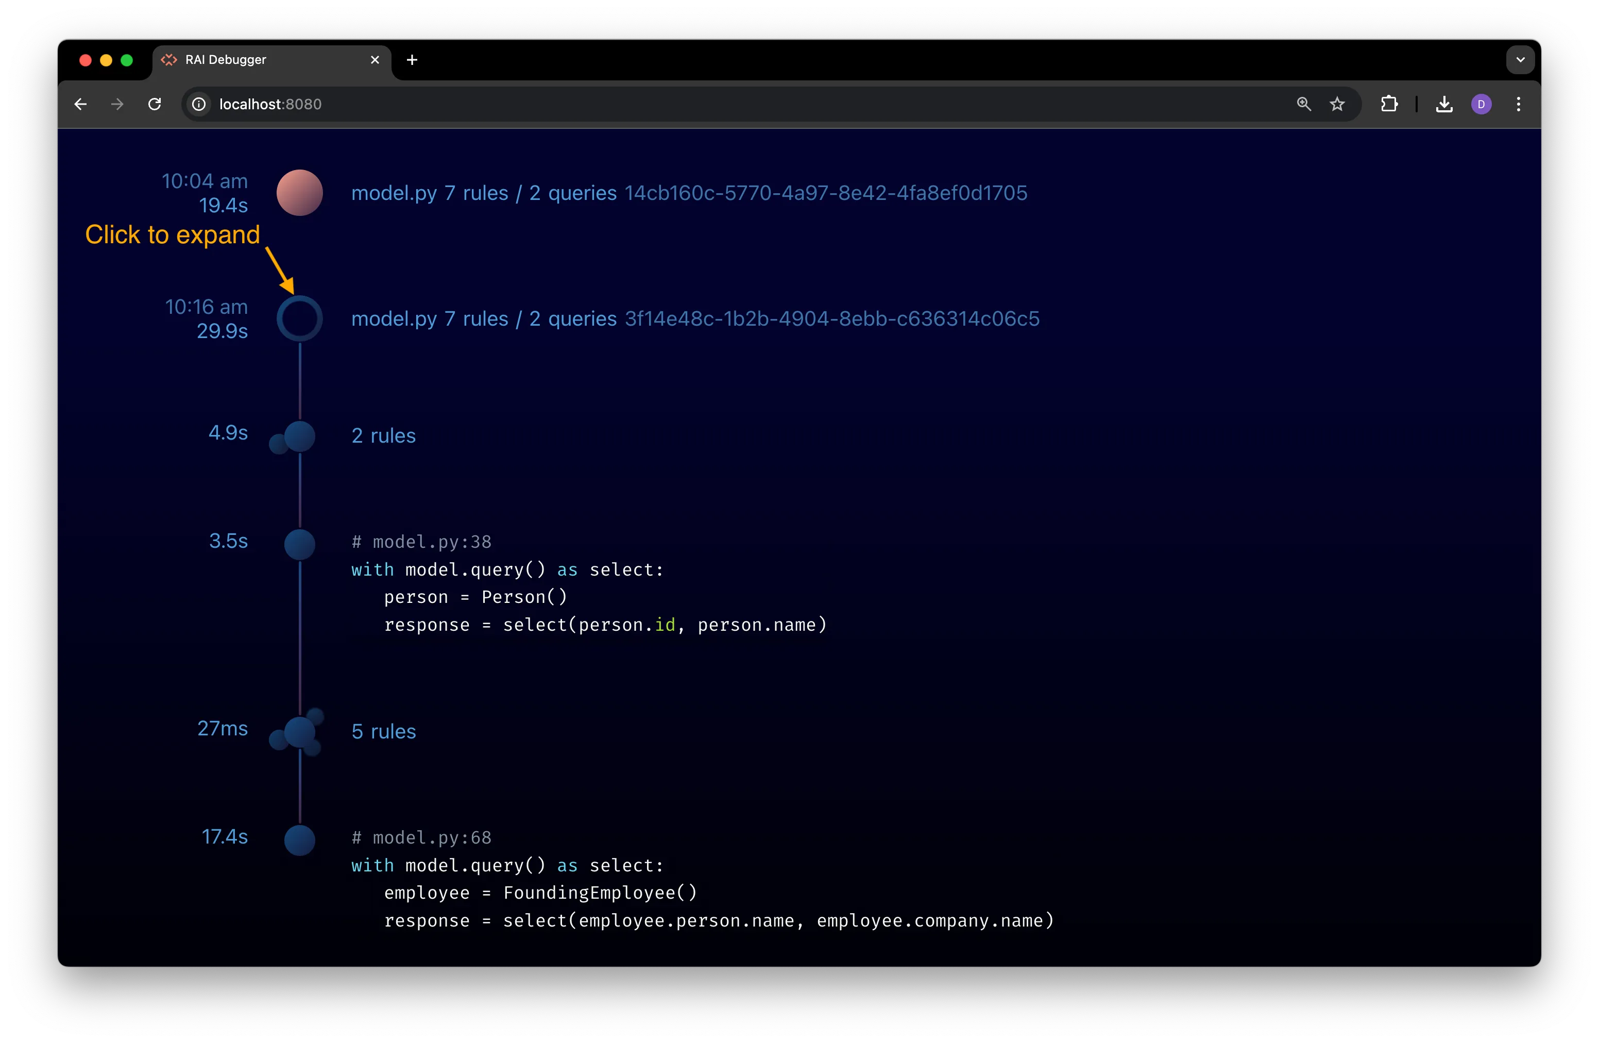This screenshot has height=1043, width=1599.
Task: Select the 3.5s query timeline node
Action: click(300, 544)
